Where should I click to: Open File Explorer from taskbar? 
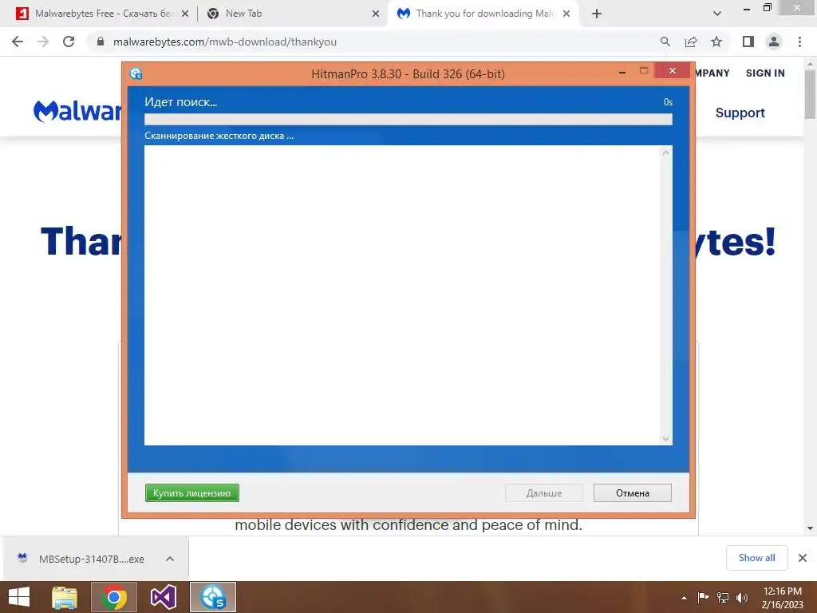coord(65,597)
